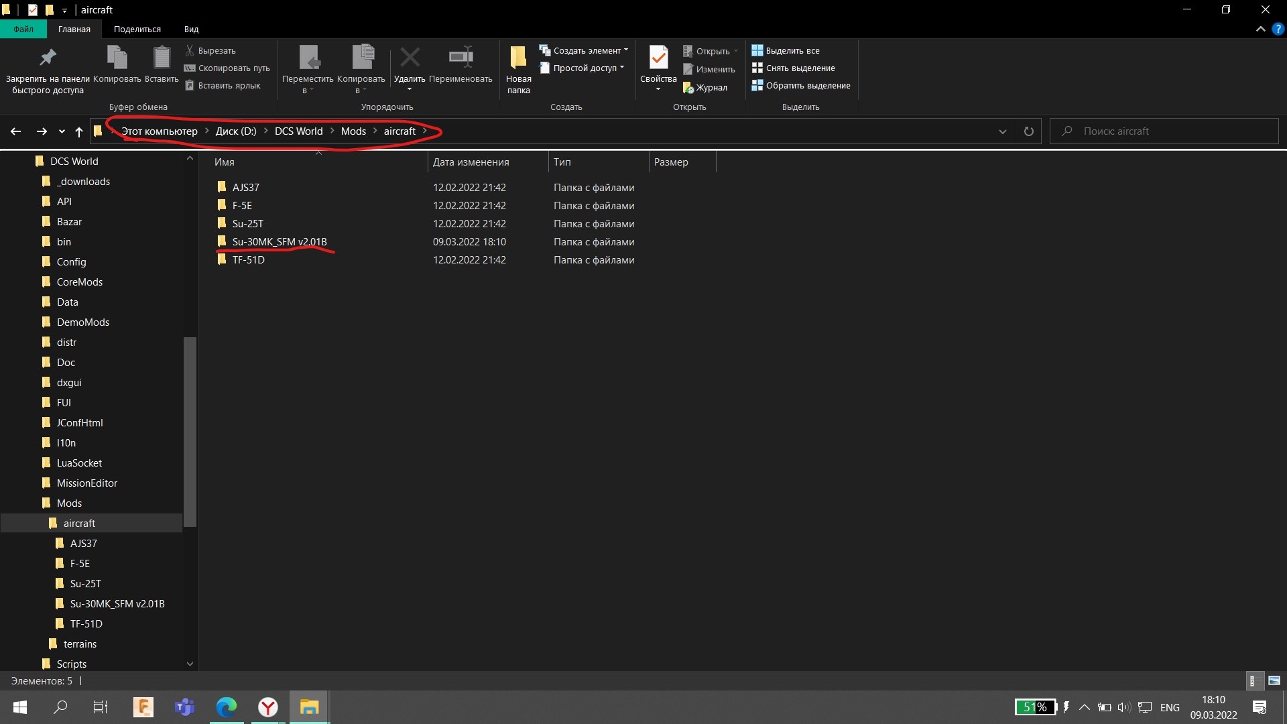
Task: Select the TF-51D folder in file list
Action: click(x=248, y=259)
